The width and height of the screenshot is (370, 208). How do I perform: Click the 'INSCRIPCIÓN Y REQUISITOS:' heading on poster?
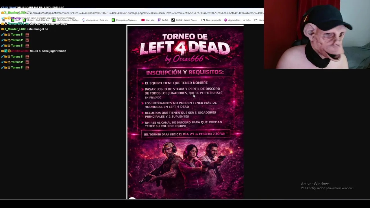(185, 72)
